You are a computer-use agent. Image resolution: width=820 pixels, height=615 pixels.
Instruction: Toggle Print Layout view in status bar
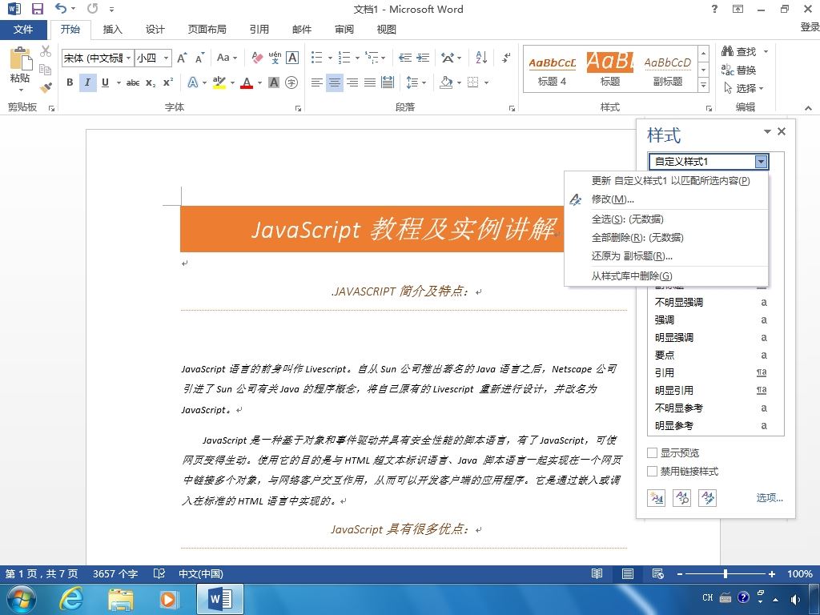(x=628, y=573)
